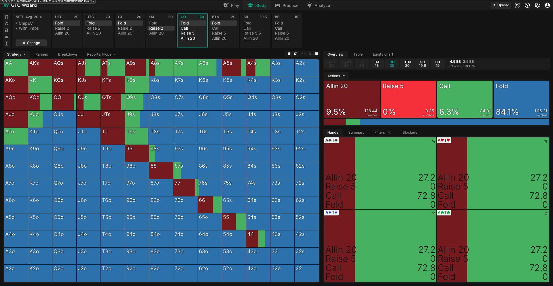Choose Raise 5 in CO panel

pos(192,33)
